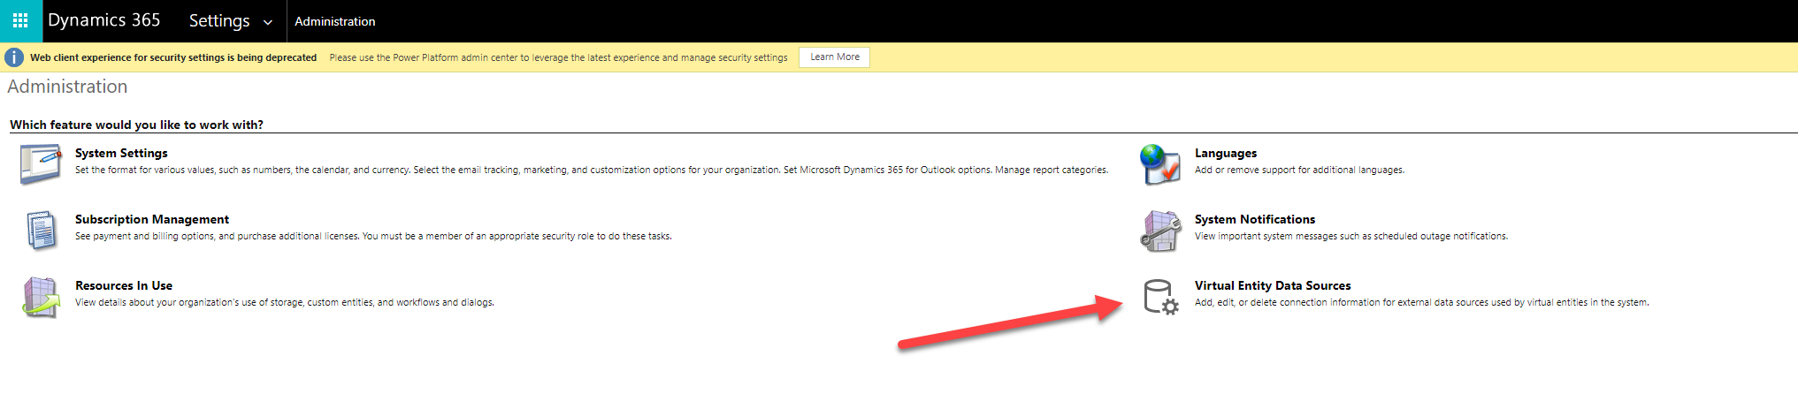Click the Dynamics 365 title

point(104,20)
